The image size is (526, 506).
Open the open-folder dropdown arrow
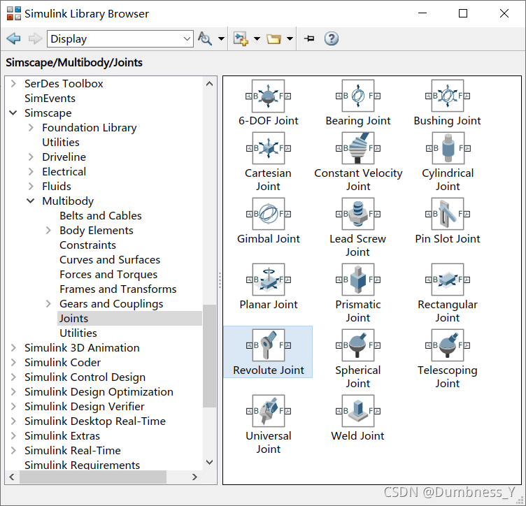pos(290,38)
